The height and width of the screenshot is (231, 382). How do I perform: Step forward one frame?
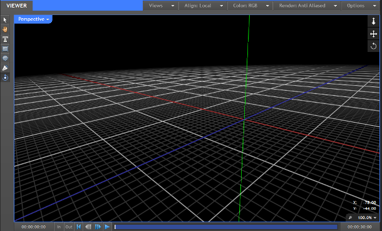pos(98,227)
